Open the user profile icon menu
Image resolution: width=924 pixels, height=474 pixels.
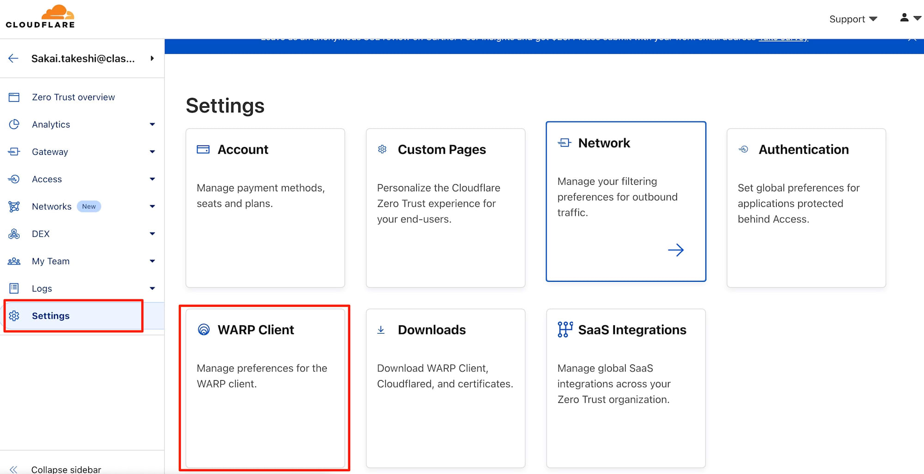coord(910,18)
